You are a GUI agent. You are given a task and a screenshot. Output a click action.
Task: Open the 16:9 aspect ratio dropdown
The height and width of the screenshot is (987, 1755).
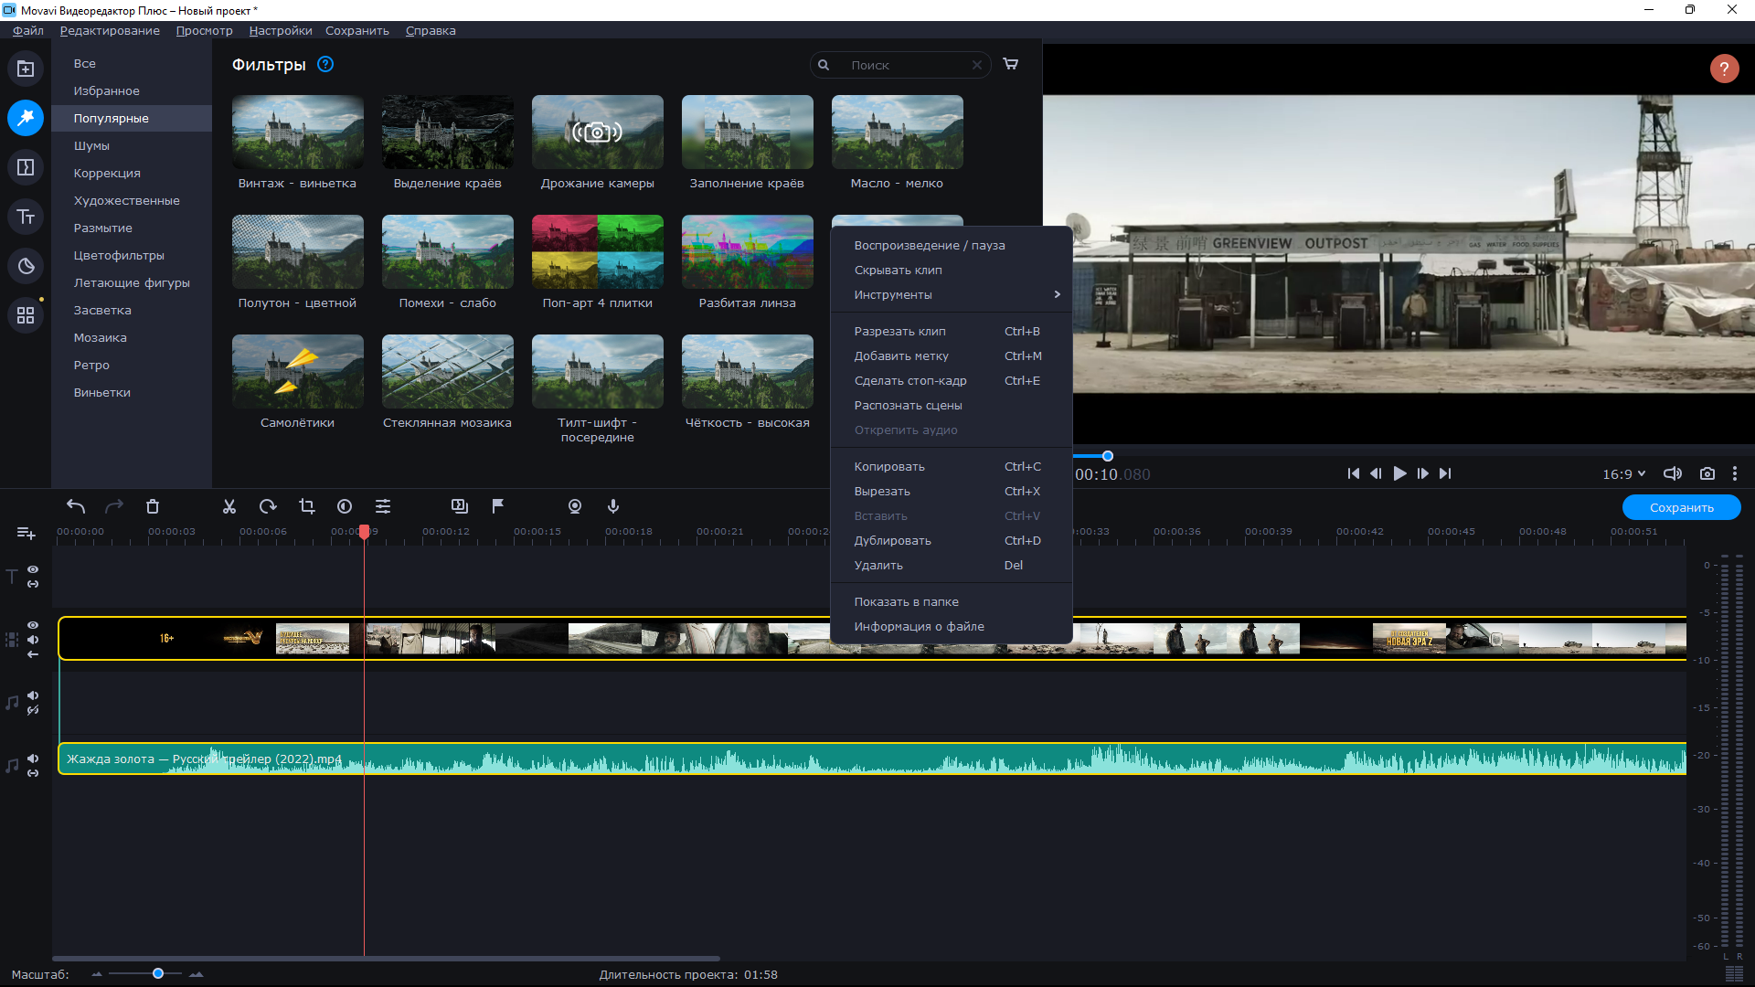coord(1623,473)
